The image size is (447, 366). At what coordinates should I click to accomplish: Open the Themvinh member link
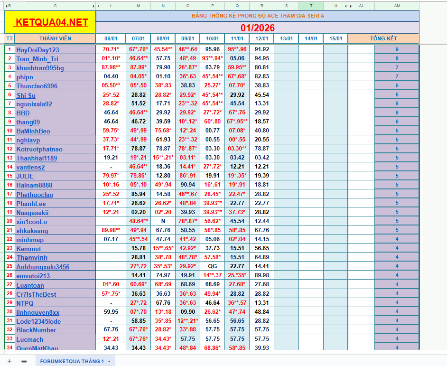point(31,257)
